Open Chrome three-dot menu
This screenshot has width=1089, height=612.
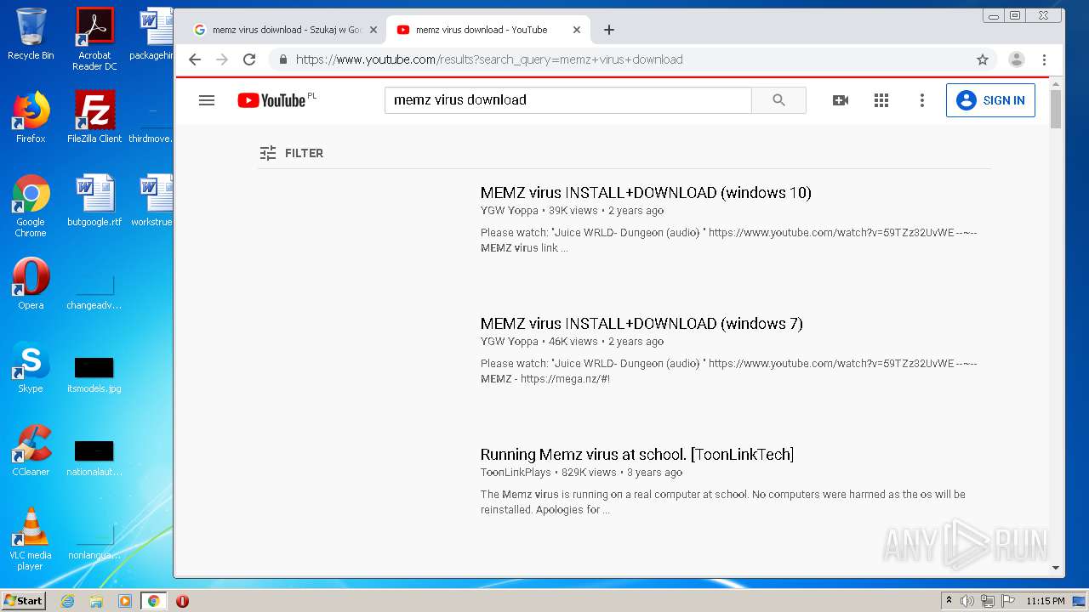tap(1044, 59)
